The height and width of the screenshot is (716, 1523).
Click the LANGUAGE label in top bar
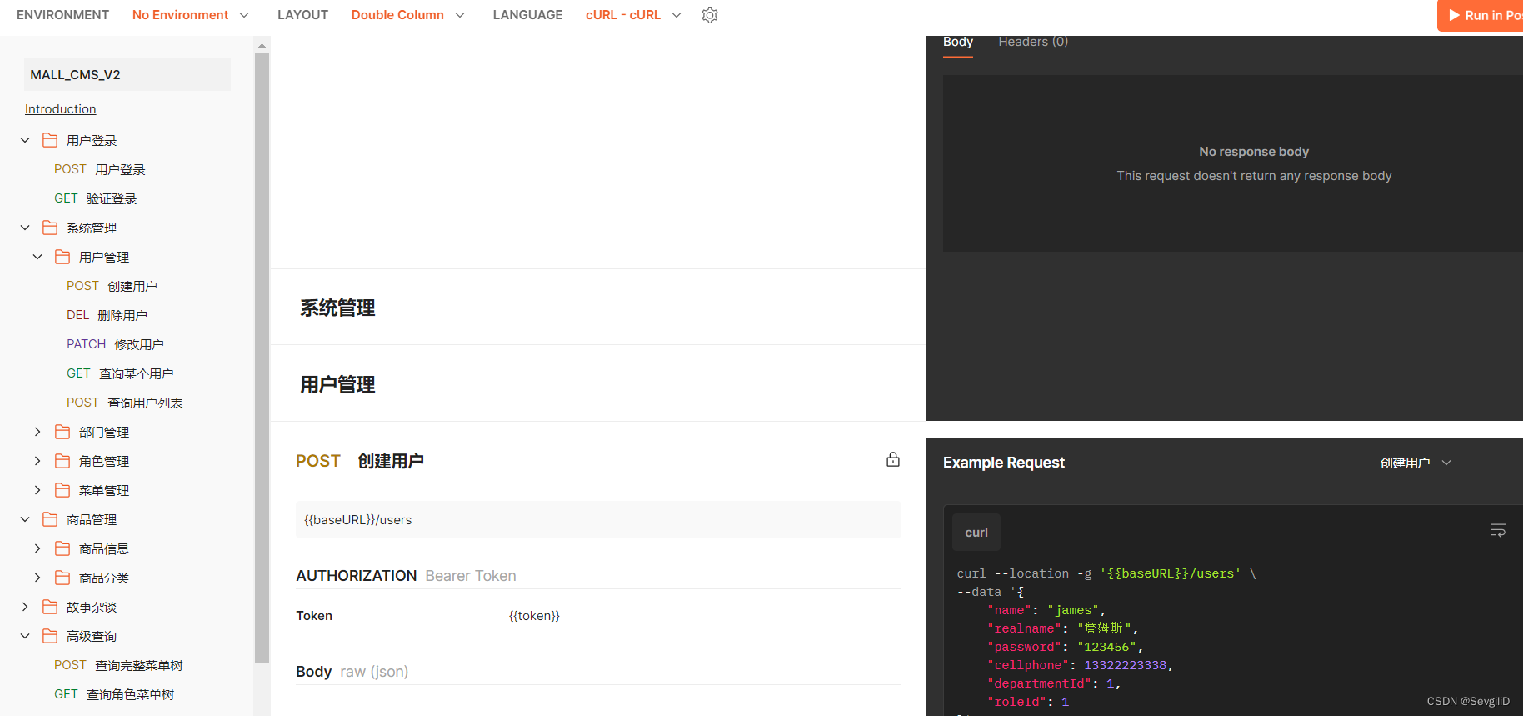(x=527, y=15)
